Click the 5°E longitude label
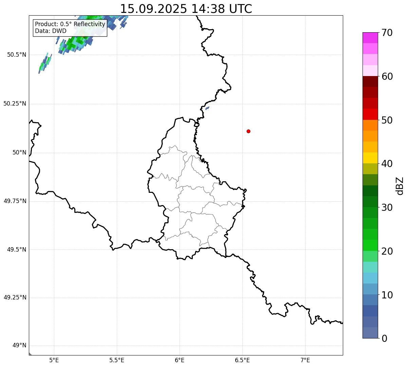 point(54,360)
